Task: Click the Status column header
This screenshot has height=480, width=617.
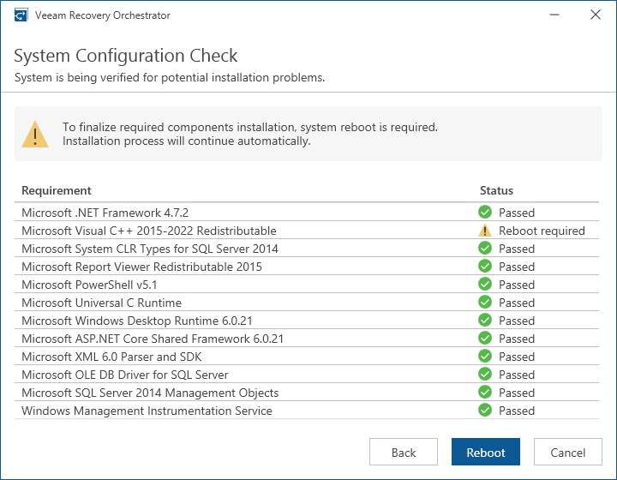Action: (x=496, y=190)
